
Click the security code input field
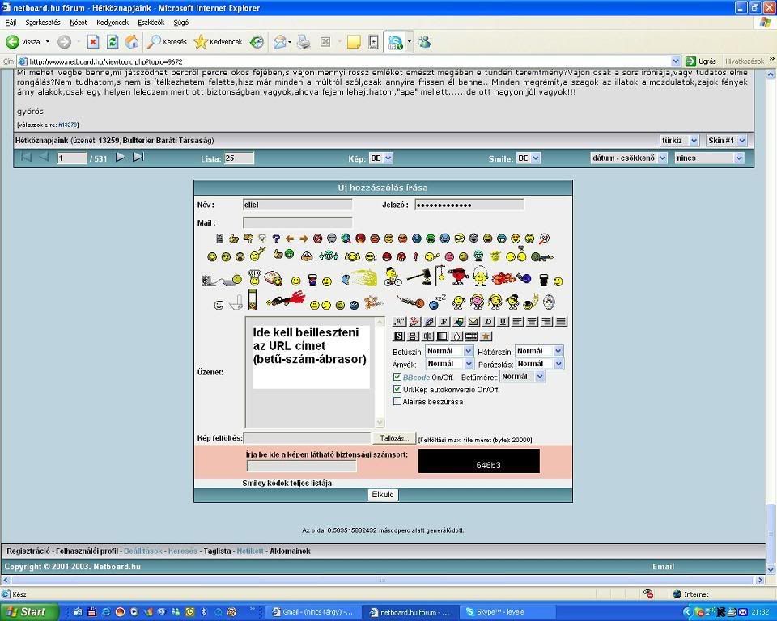(x=301, y=467)
